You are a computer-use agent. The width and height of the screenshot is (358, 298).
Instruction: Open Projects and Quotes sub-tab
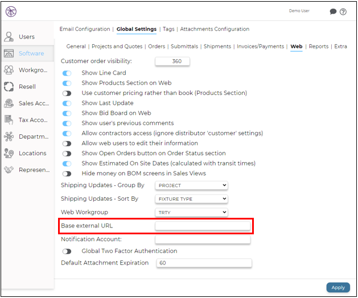click(117, 46)
